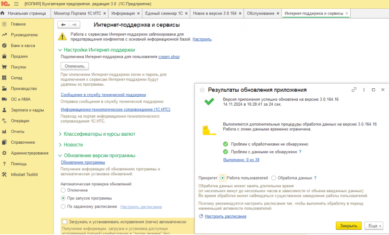Viewport: 389px width, 235px height.
Task: Click the Справочники sidebar label
Action: [23, 142]
